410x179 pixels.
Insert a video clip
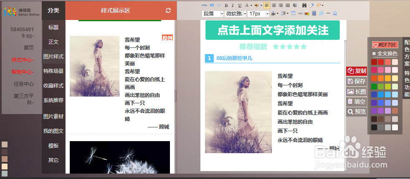tap(314, 13)
